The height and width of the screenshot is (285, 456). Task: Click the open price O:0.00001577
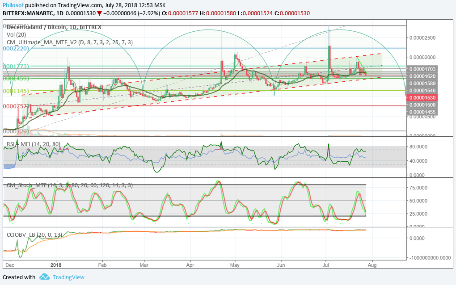click(180, 13)
